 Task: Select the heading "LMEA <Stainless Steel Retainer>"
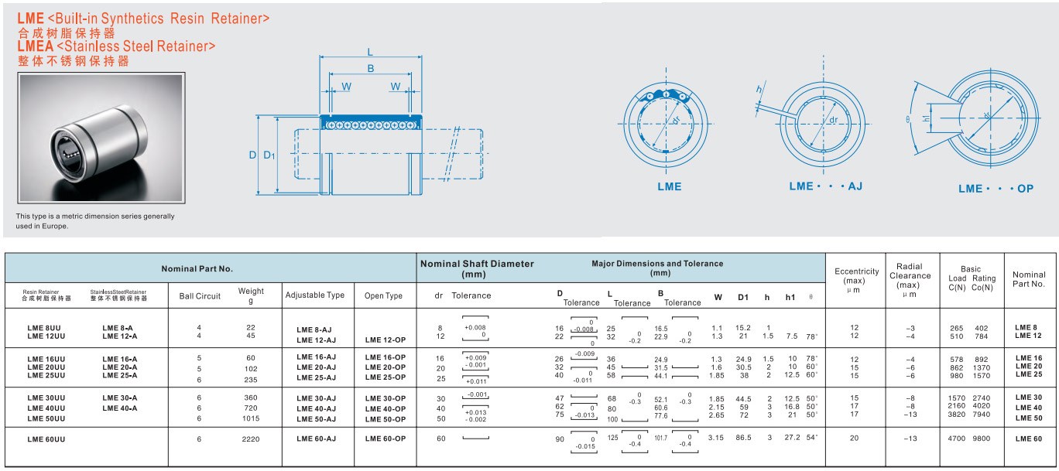(x=116, y=46)
